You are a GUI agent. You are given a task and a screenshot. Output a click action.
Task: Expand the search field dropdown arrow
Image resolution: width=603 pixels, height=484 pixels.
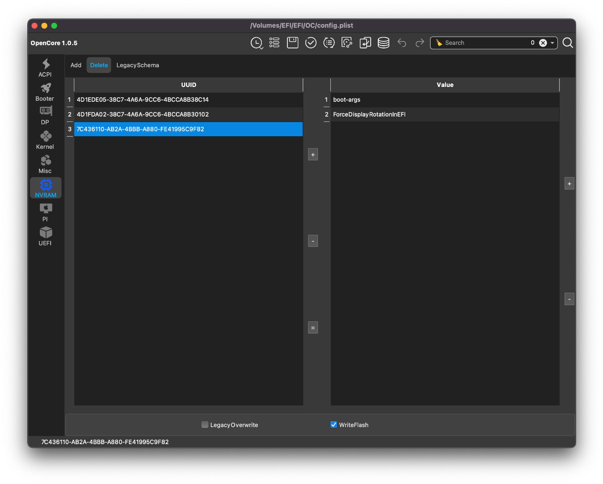pyautogui.click(x=552, y=43)
